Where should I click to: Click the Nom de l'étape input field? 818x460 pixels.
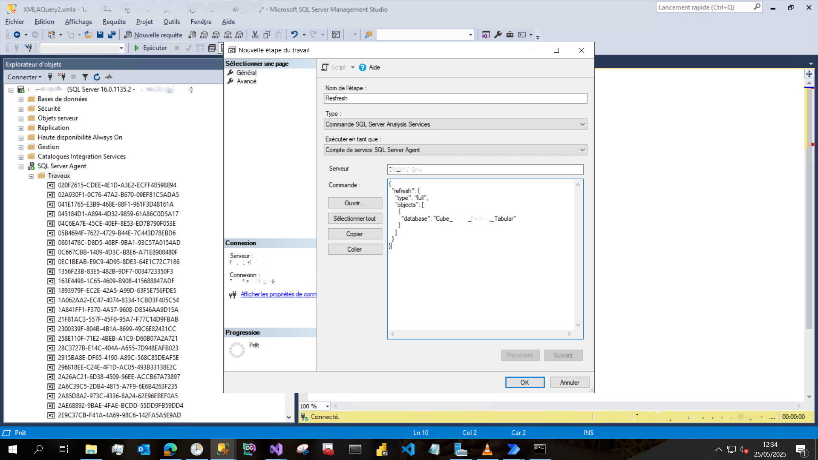[x=455, y=98]
